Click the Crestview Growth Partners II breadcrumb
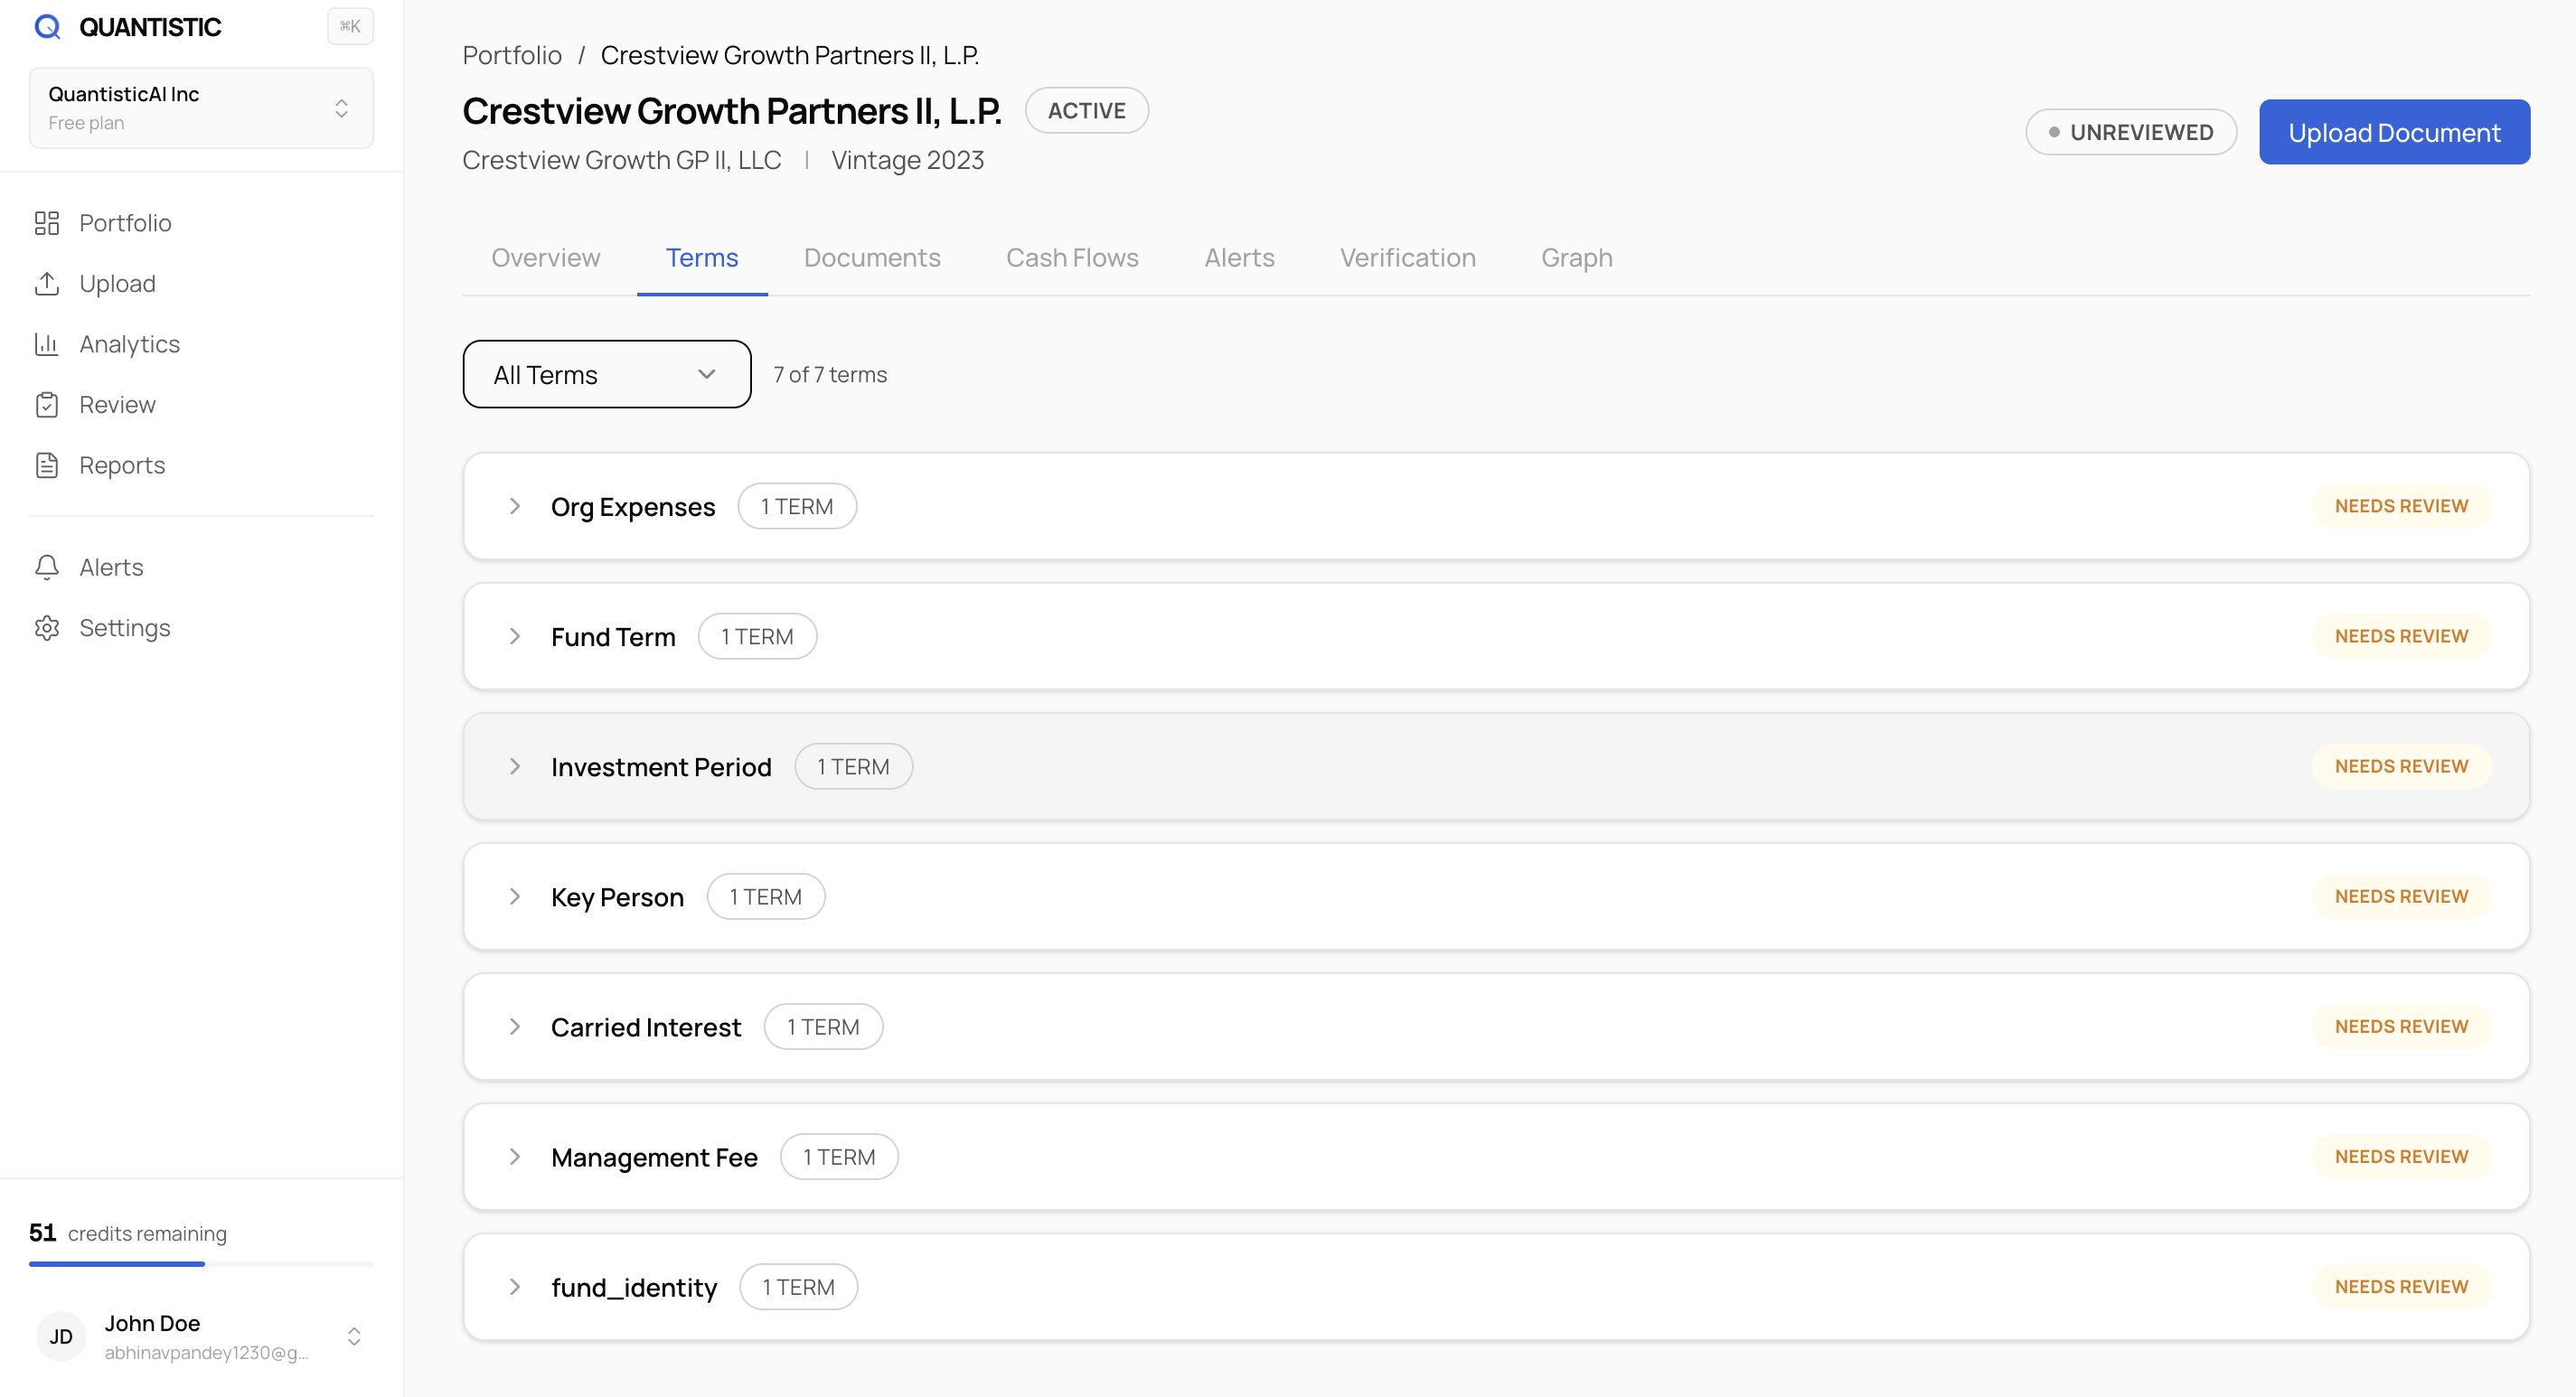2576x1397 pixels. [x=789, y=55]
